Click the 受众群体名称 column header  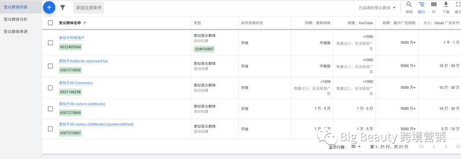click(70, 23)
